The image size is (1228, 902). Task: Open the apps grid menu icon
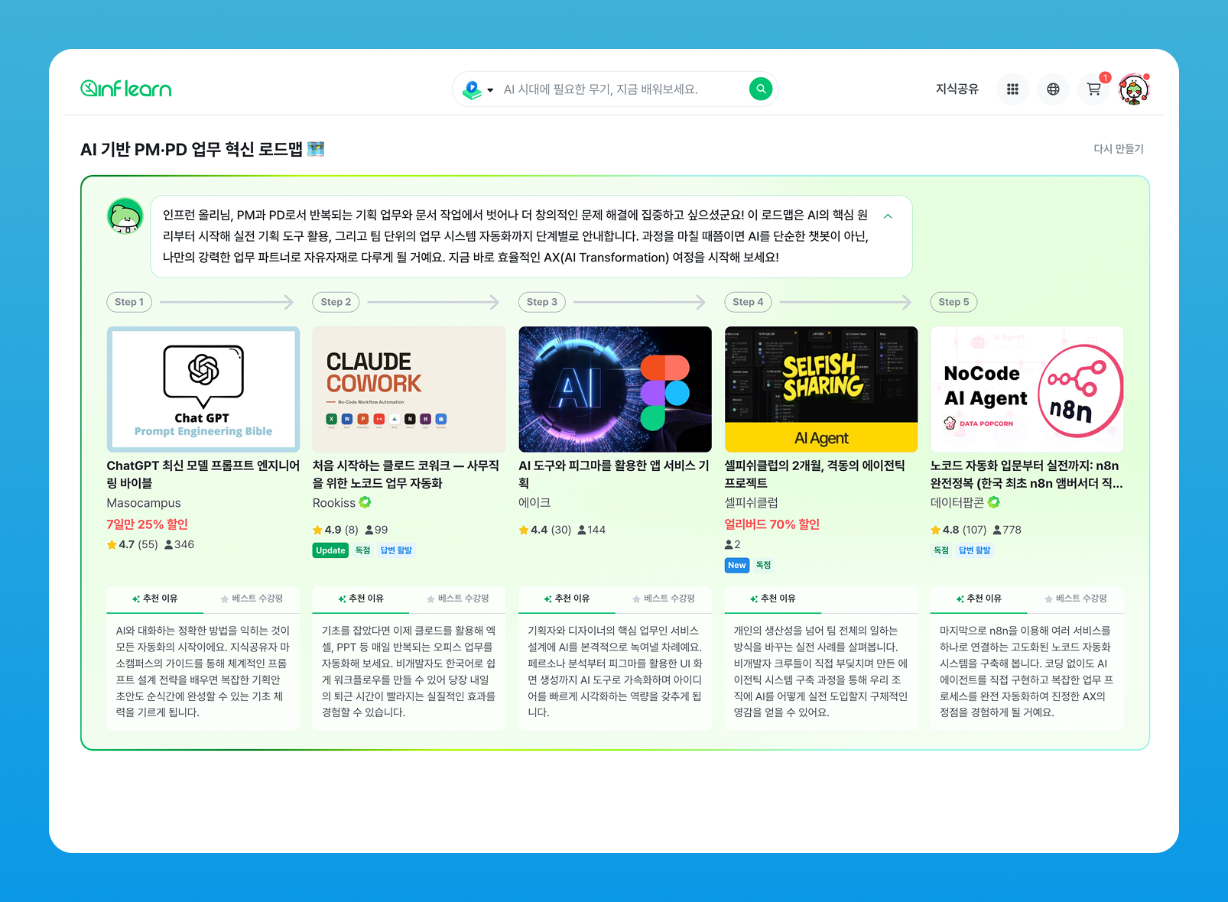coord(1012,89)
